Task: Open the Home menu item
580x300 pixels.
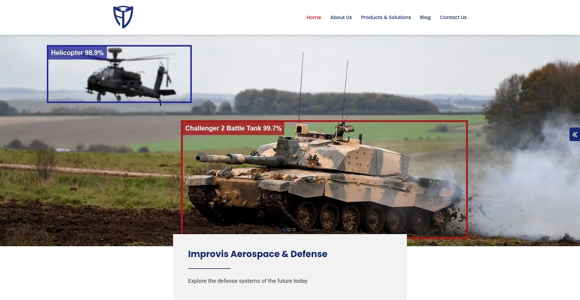Action: [314, 18]
